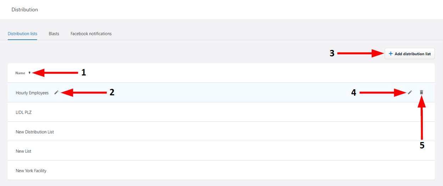Click the edit pencil left of the trash icon

tap(410, 92)
